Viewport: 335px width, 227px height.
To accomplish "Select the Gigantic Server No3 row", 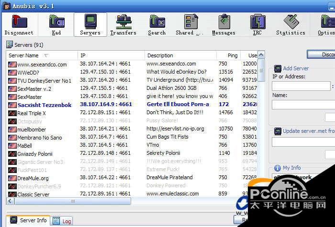I will pyautogui.click(x=132, y=162).
